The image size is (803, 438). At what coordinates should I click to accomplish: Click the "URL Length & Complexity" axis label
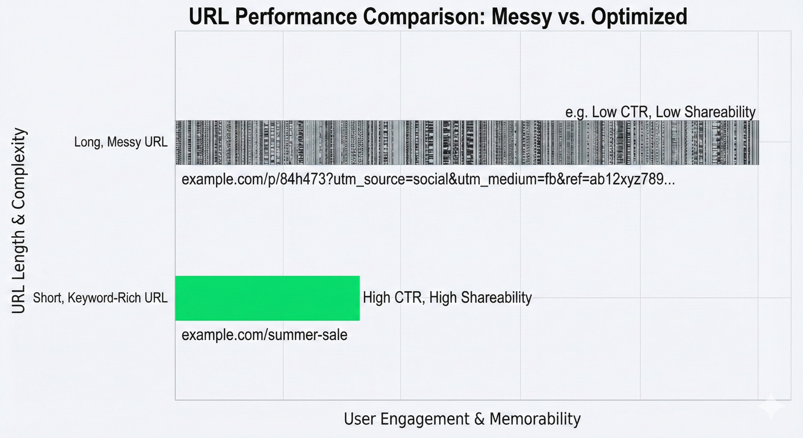pyautogui.click(x=19, y=221)
